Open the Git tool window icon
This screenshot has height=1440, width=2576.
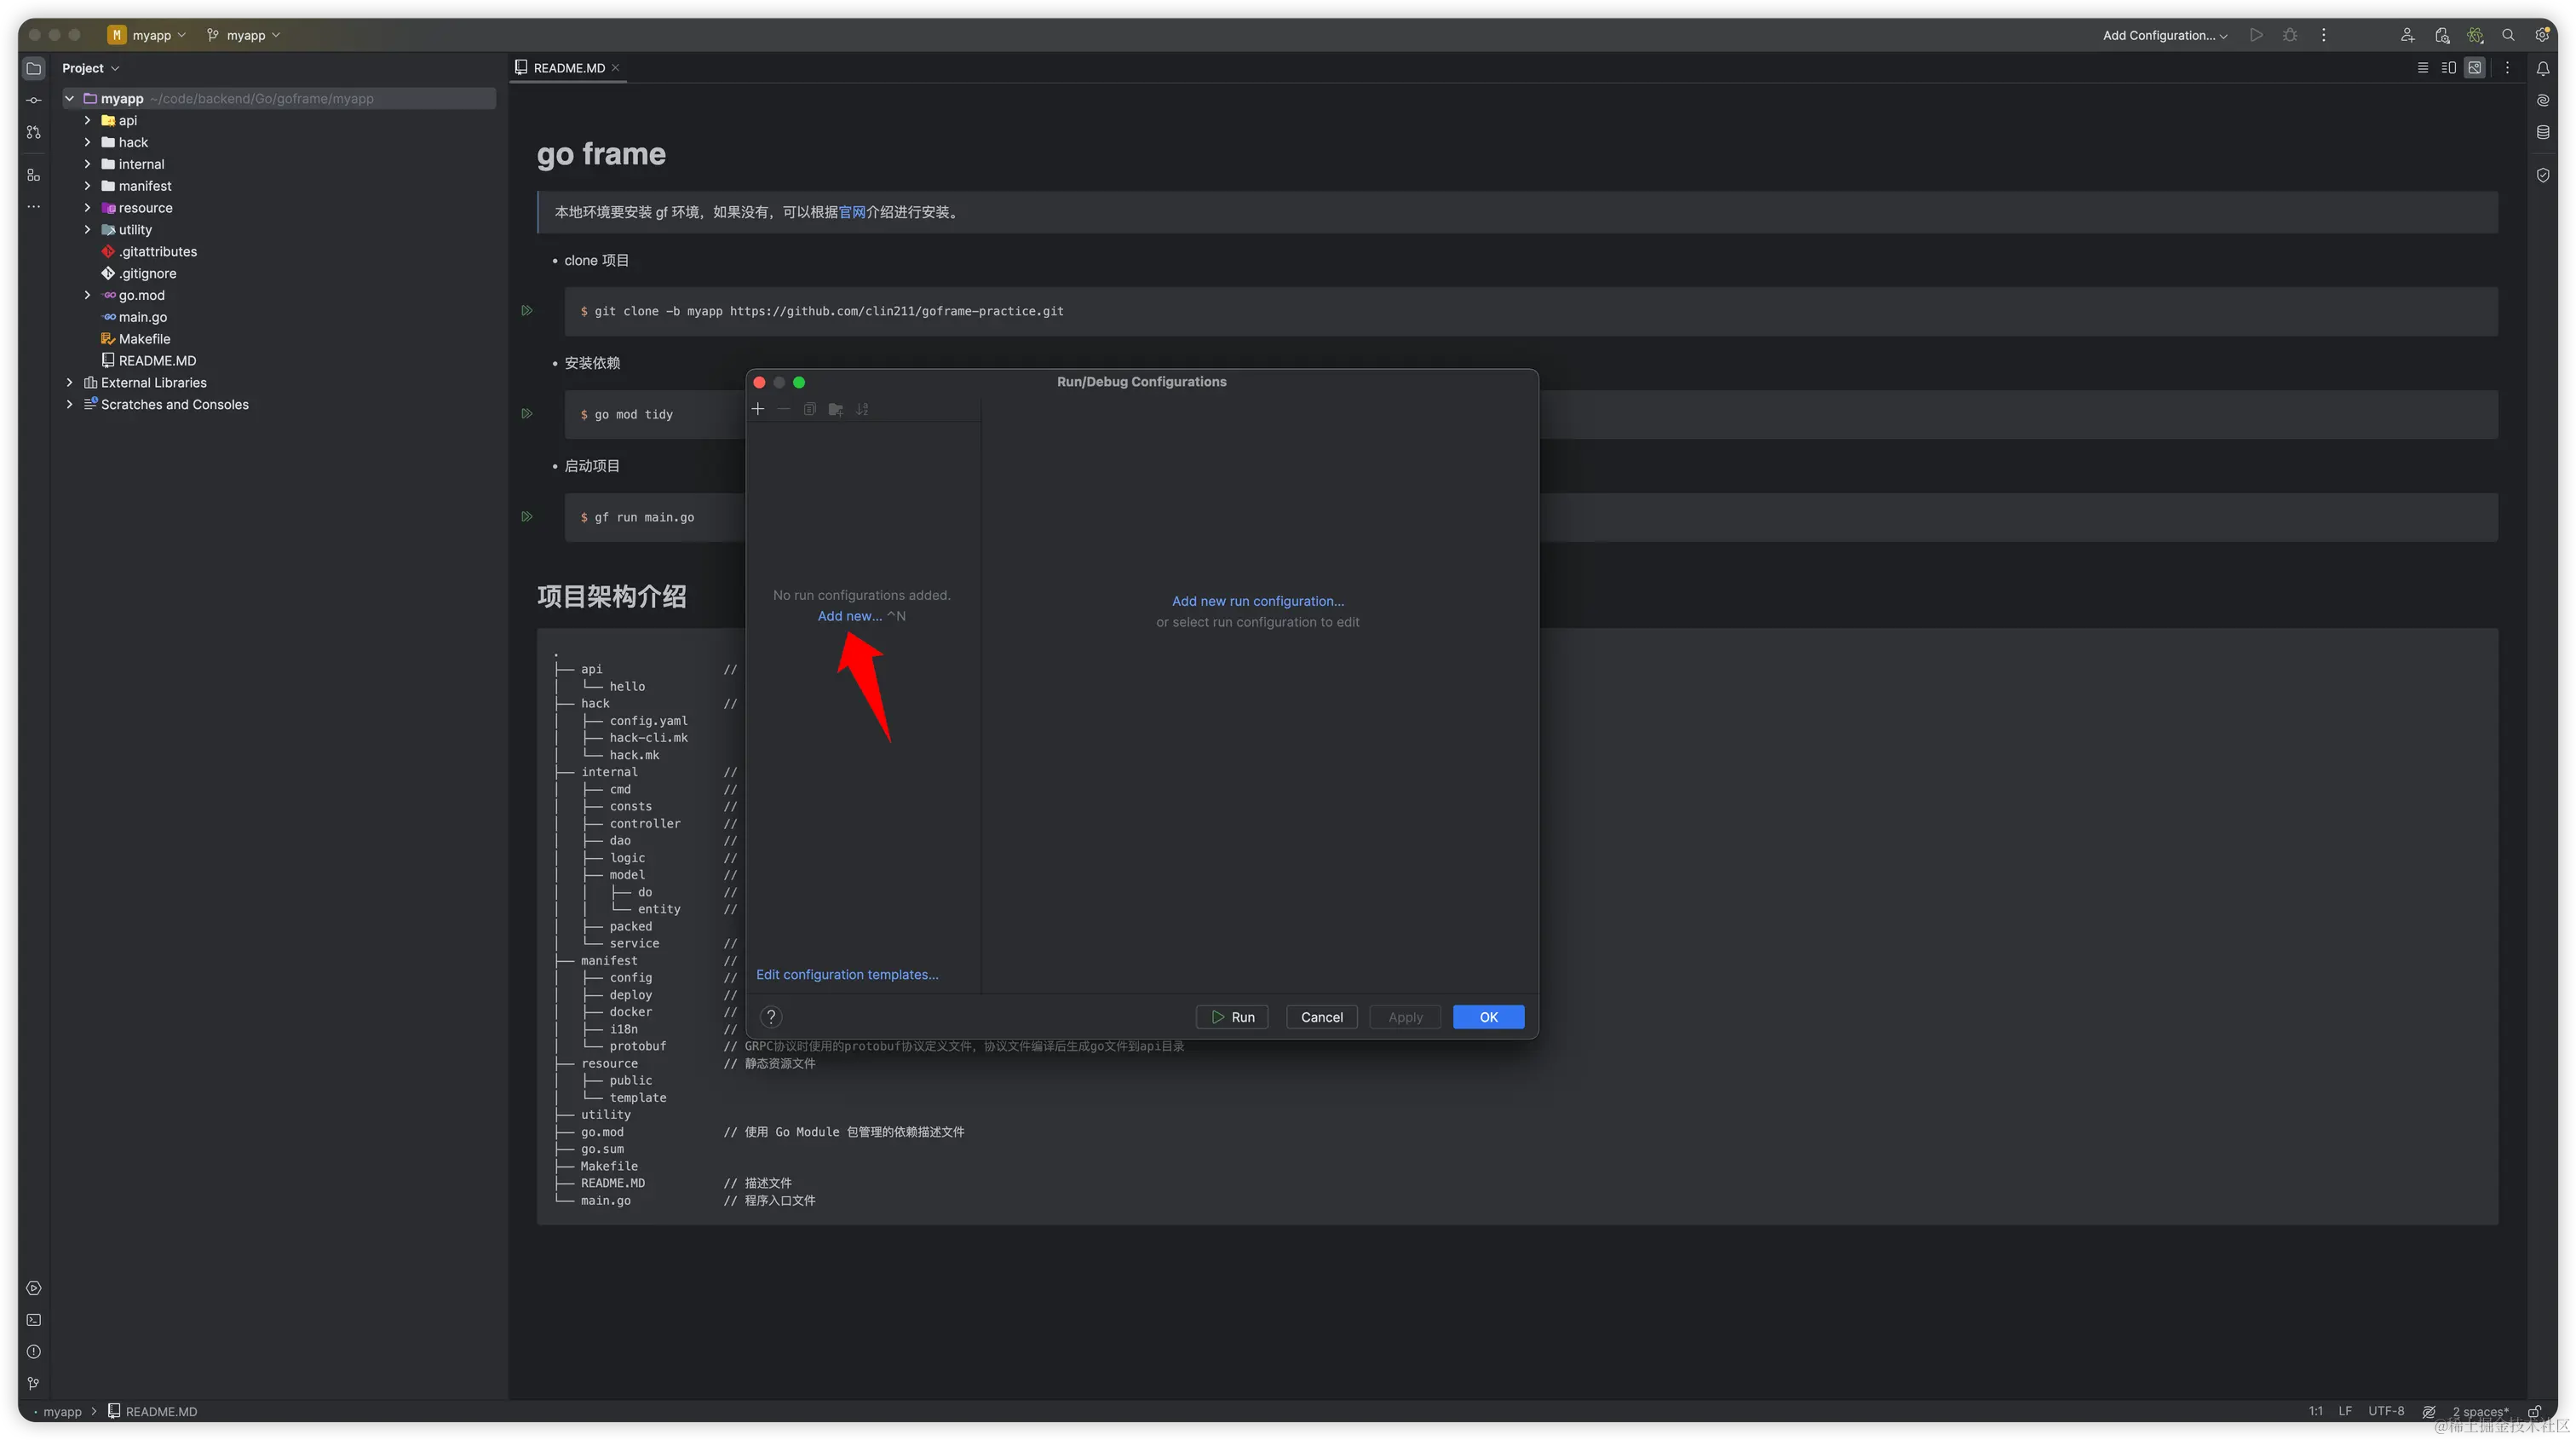(34, 1383)
